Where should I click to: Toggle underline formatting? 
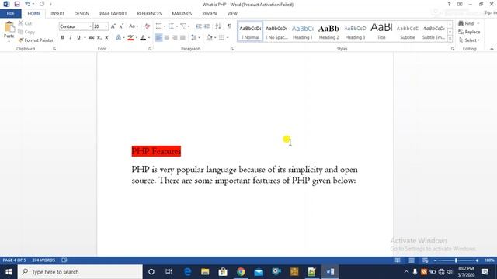click(78, 38)
